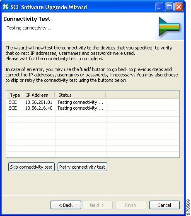The height and width of the screenshot is (216, 191).
Task: Close the SCE Software Upgrade Wizard window
Action: 179,7
